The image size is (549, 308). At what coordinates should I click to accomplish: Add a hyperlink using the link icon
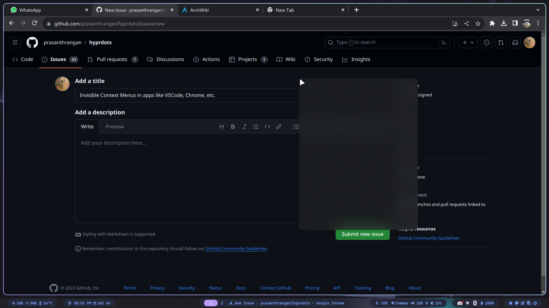pos(279,127)
